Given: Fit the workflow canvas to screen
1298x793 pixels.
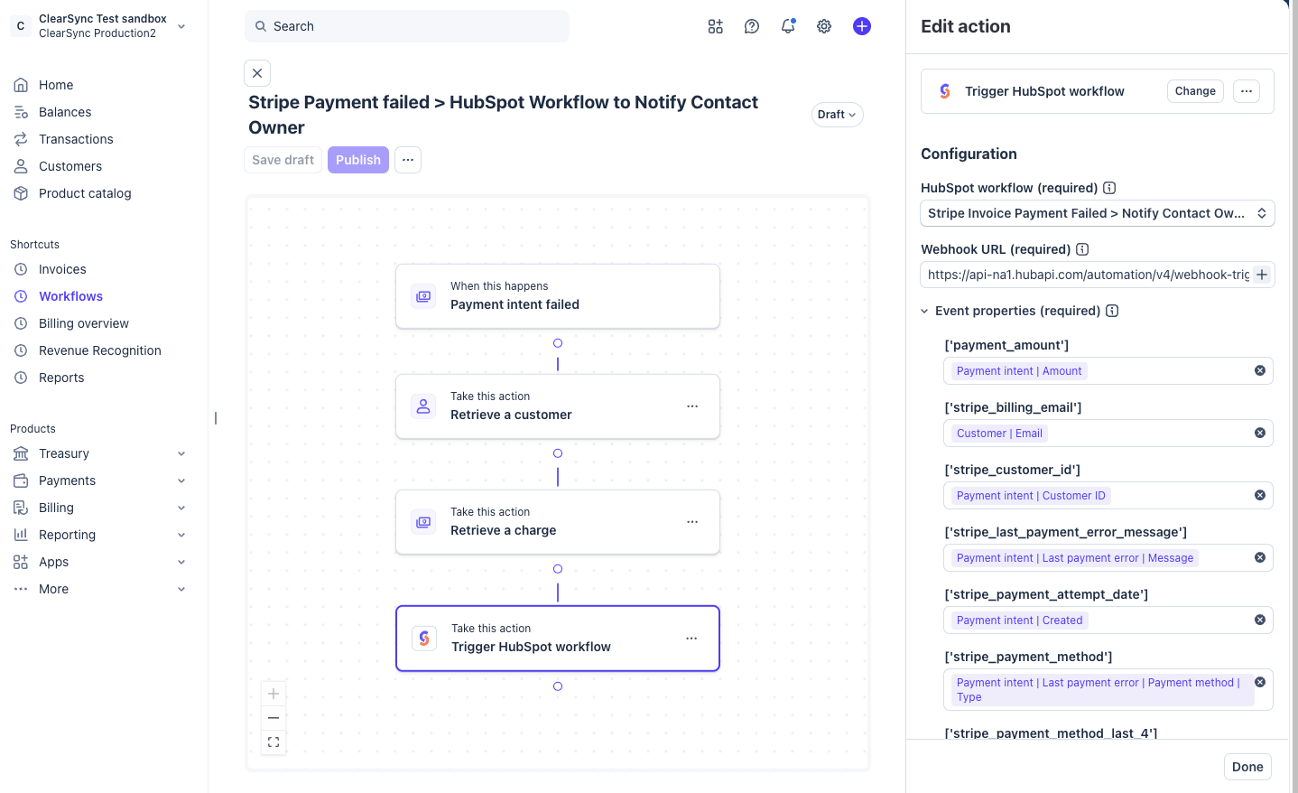Looking at the screenshot, I should pos(274,742).
